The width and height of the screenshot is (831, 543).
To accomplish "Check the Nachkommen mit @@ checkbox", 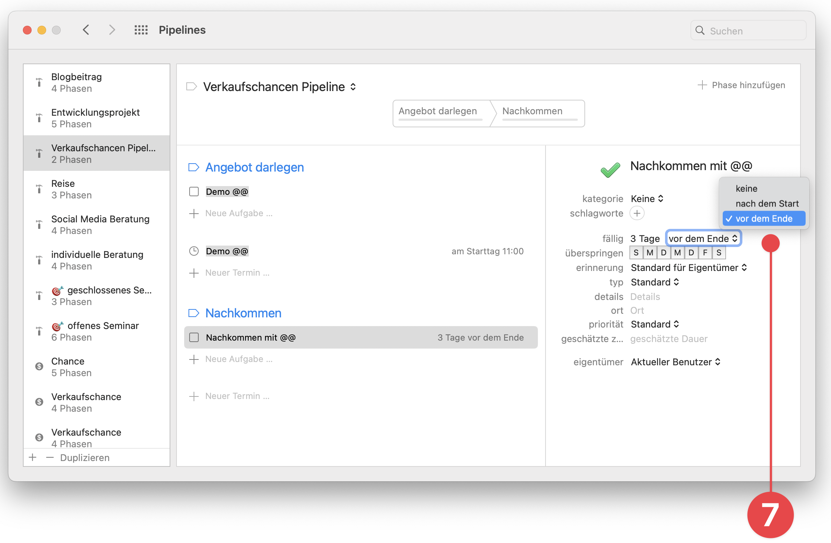I will (194, 337).
